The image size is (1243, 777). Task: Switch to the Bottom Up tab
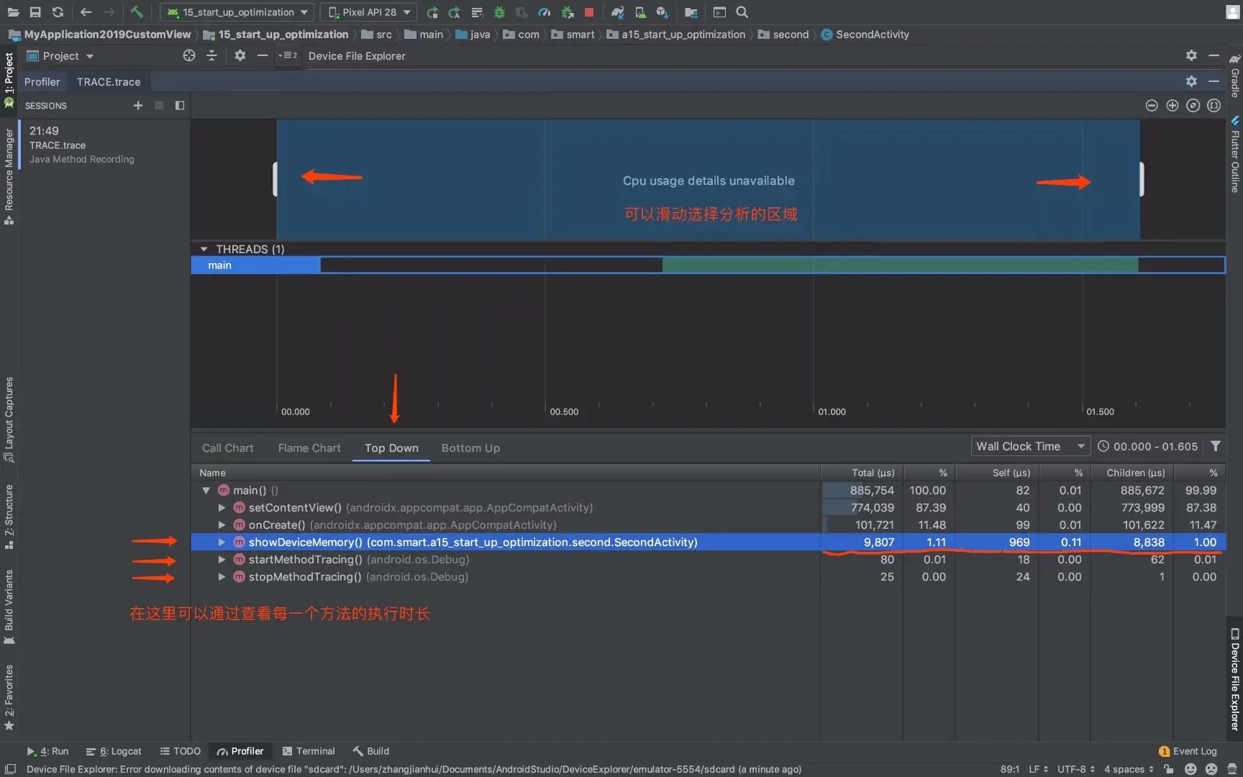470,447
